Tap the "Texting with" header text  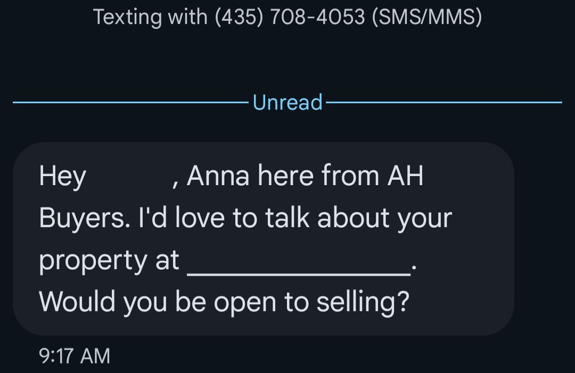[x=150, y=18]
